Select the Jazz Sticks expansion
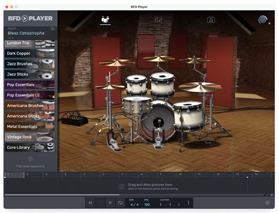Viewport: 279px width, 213px height. pos(29,74)
